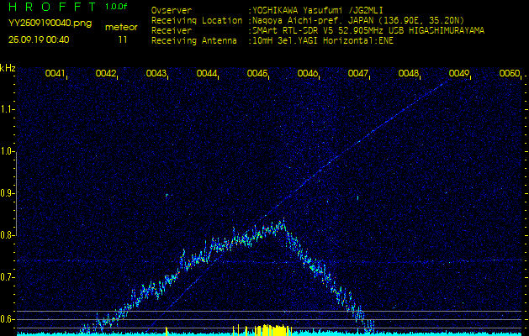Image resolution: width=529 pixels, height=336 pixels.
Task: Select the 0043 time marker
Action: (x=156, y=74)
